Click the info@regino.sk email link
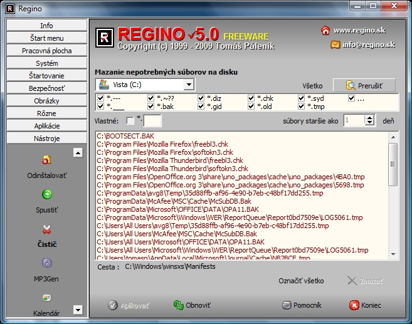Screen dimensions: 412x324 pyautogui.click(x=368, y=44)
